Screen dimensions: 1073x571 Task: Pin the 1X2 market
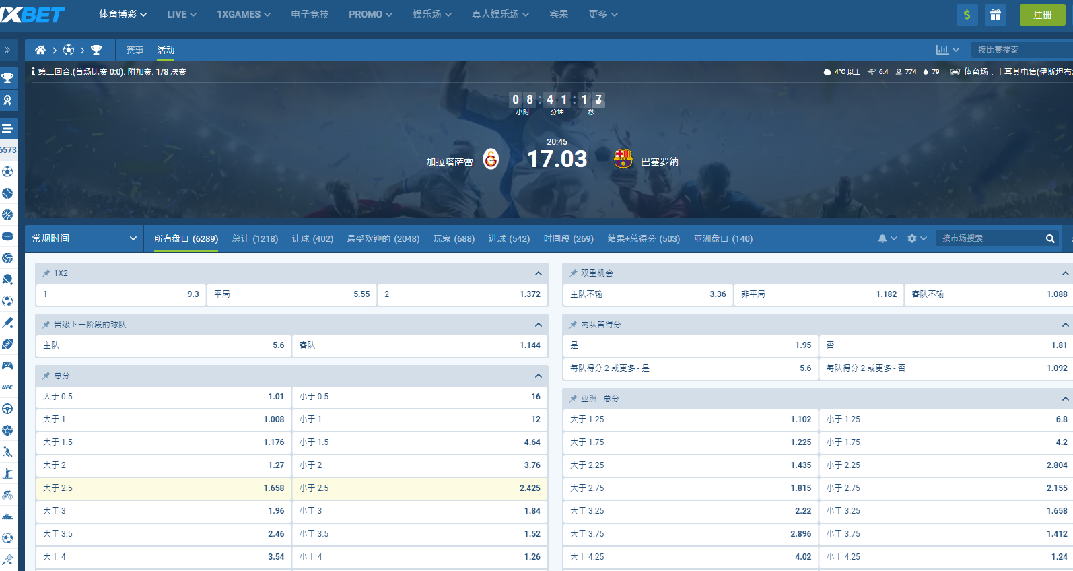click(46, 273)
